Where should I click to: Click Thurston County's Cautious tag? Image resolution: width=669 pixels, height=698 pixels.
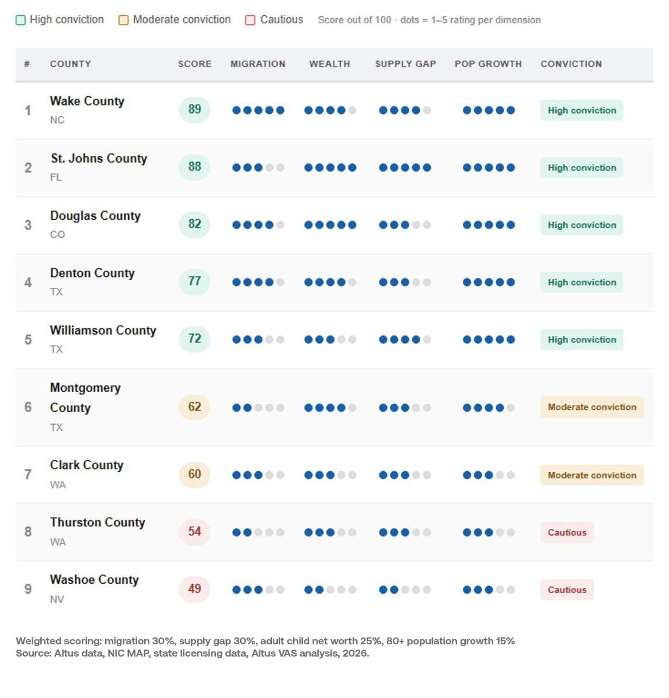[567, 532]
